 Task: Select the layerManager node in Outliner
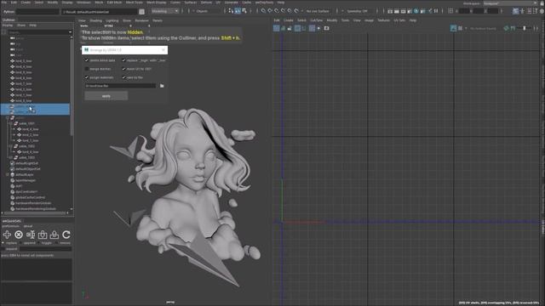tap(26, 180)
